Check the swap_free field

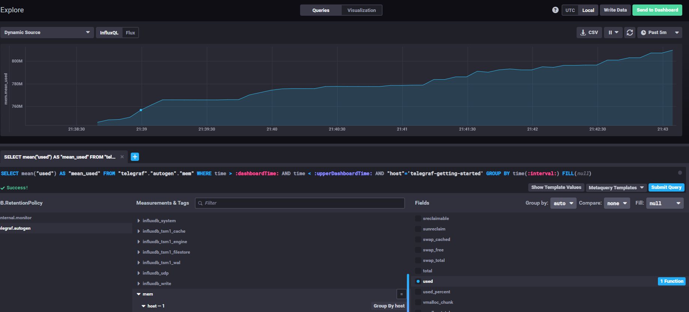418,250
